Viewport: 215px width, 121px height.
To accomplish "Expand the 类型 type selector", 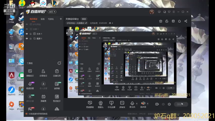I will [x=52, y=12].
